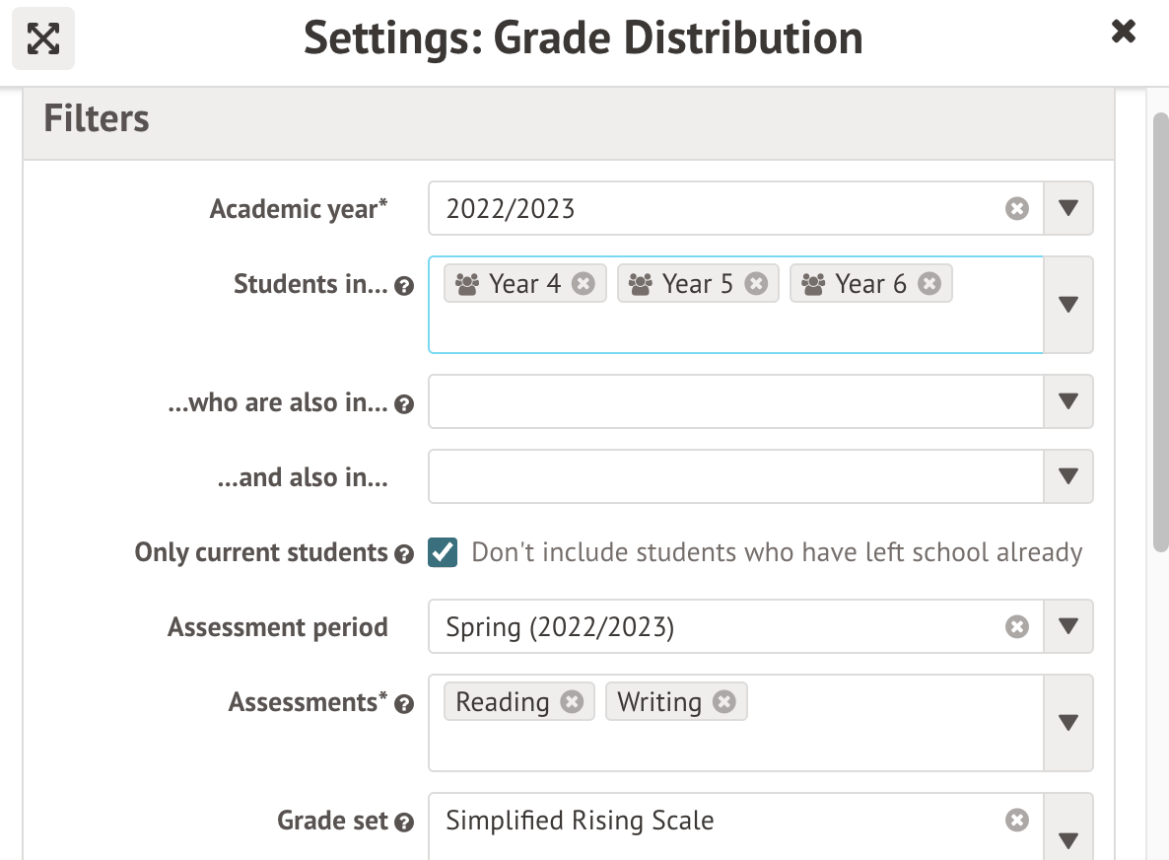Clear the Assessment period selection
Image resolution: width=1169 pixels, height=860 pixels.
1017,627
